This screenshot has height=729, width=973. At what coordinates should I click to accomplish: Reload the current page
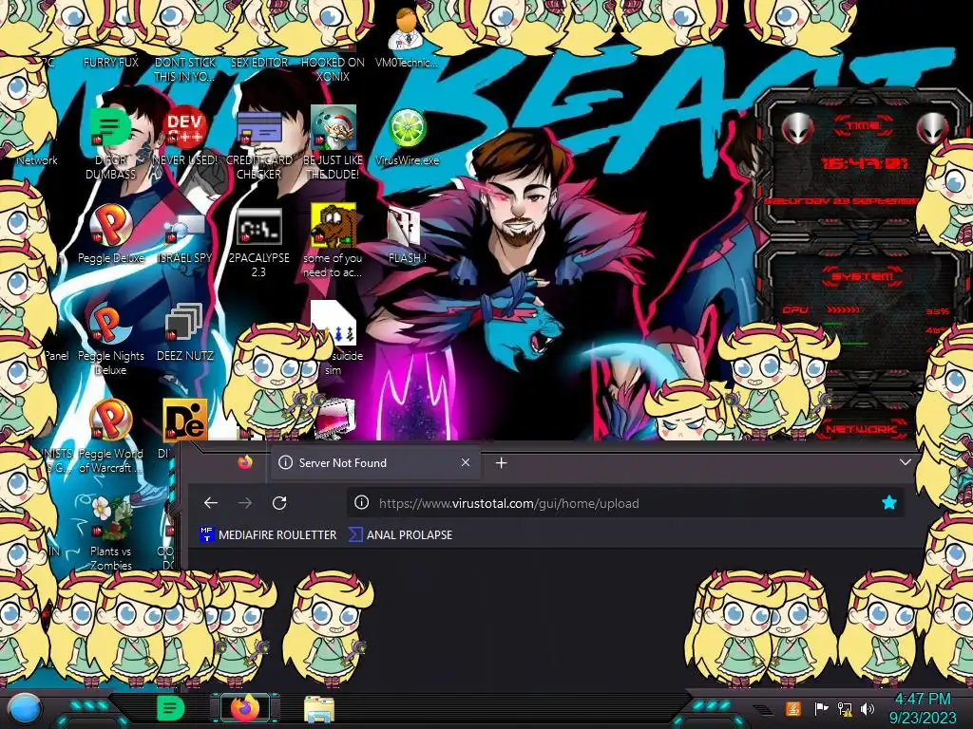coord(279,503)
